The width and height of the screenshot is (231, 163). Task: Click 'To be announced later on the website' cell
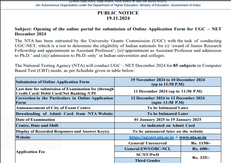point(168,131)
